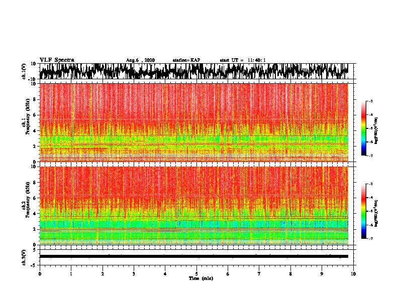Click the "5" tick on ch.3(V) axis
The image size is (398, 307).
35,250
